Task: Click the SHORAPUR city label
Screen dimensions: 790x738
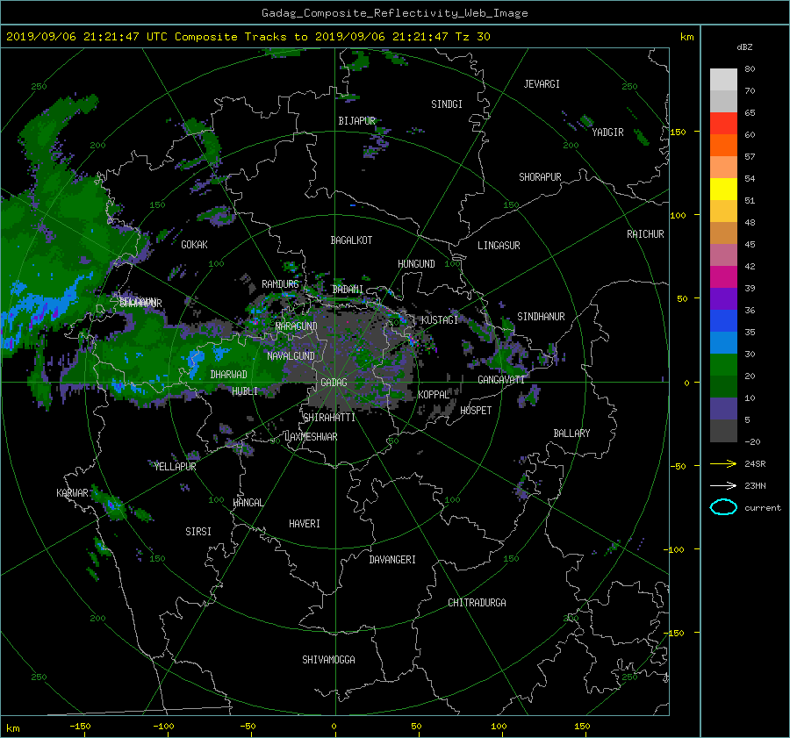Action: [x=540, y=177]
